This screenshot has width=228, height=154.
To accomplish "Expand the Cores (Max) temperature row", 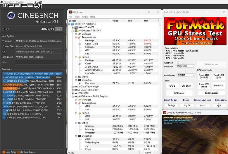I will tap(80, 44).
